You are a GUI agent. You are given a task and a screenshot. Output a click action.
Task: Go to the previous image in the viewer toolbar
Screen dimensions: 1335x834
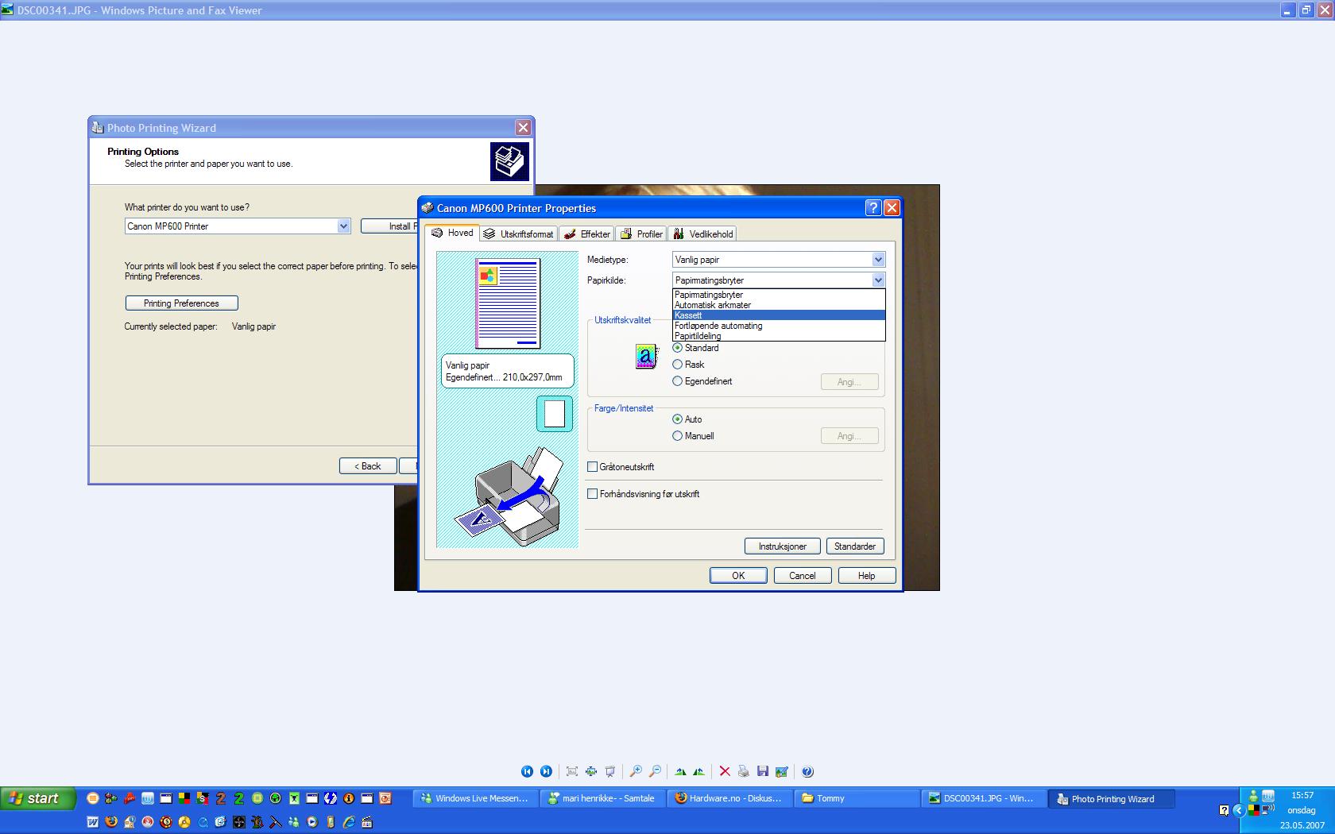[527, 771]
